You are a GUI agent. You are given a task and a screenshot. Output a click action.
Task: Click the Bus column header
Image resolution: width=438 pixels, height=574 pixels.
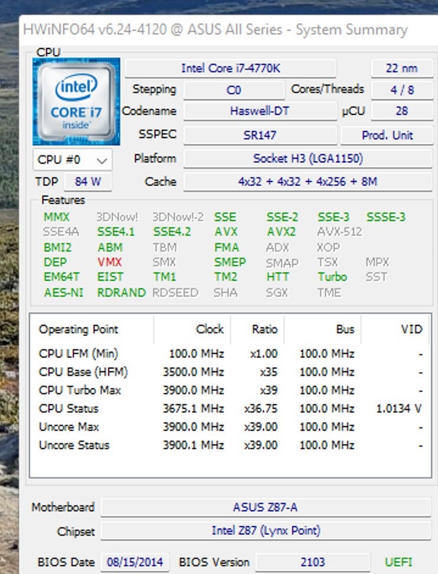[323, 329]
